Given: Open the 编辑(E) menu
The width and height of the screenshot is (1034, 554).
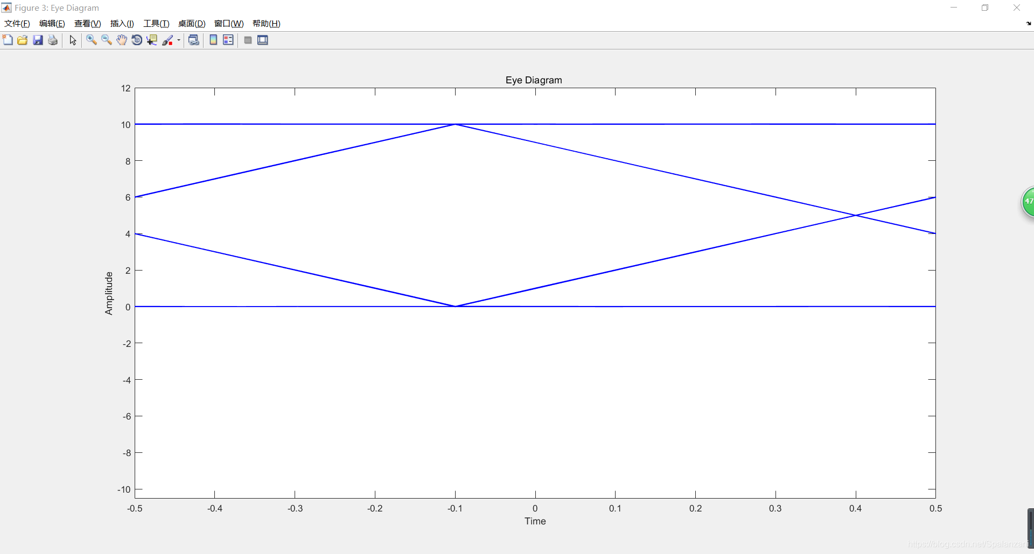Looking at the screenshot, I should coord(52,24).
